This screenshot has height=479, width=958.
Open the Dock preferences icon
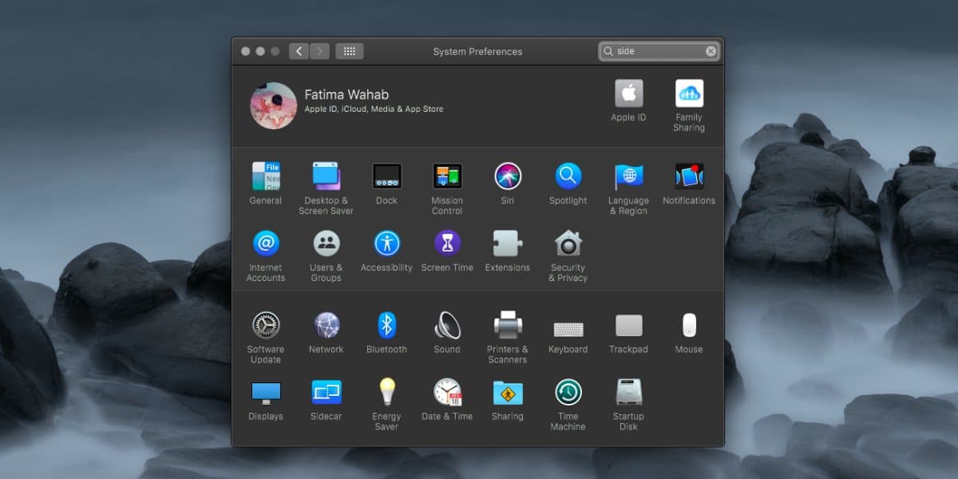386,175
